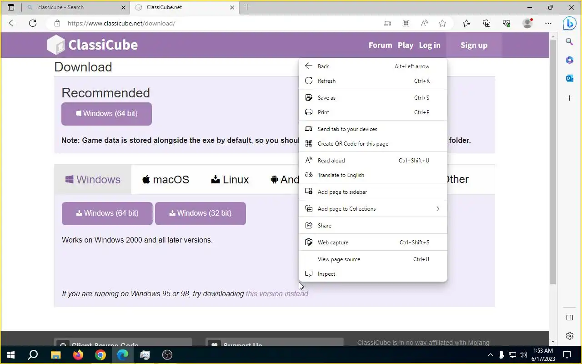The width and height of the screenshot is (582, 364).
Task: Choose Print in the context menu
Action: 373,112
